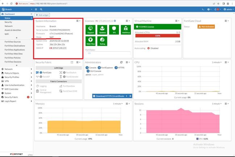Expand the WiFi Controller menu
The image size is (235, 157).
click(17, 89)
